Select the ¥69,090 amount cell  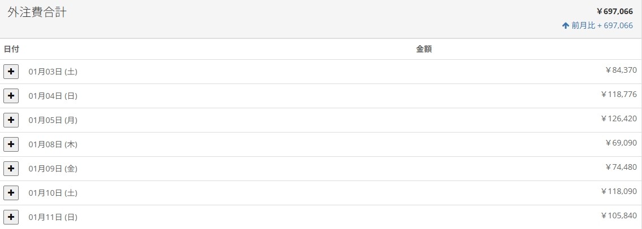621,143
